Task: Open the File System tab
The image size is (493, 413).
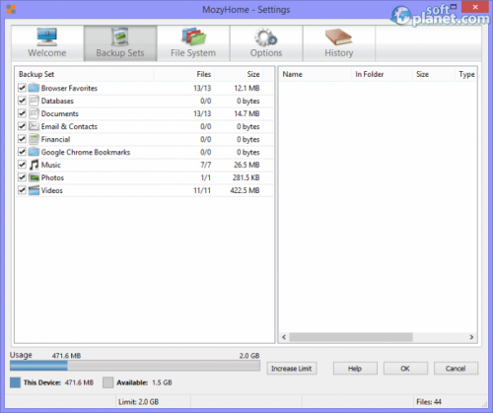Action: [193, 43]
